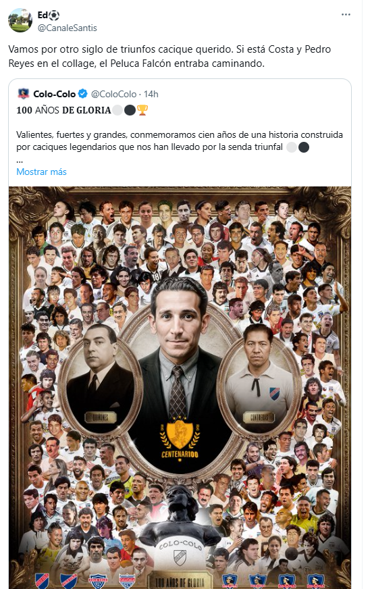Click the Colo-Colo display name
The height and width of the screenshot is (589, 370).
coord(55,94)
